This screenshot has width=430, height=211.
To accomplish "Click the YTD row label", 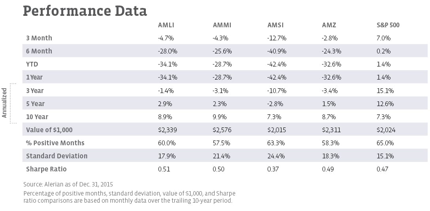I will coord(32,64).
